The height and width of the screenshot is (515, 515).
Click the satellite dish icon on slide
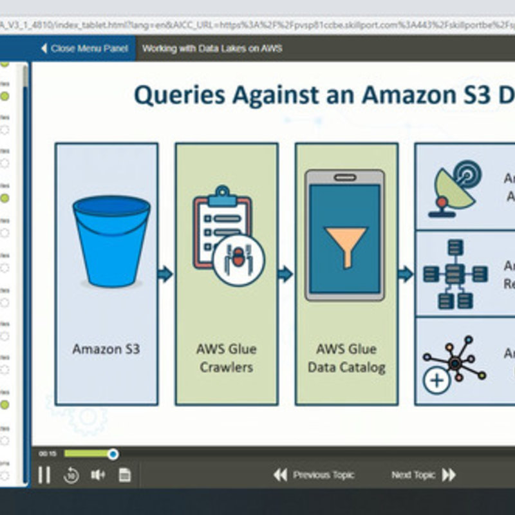[x=455, y=189]
